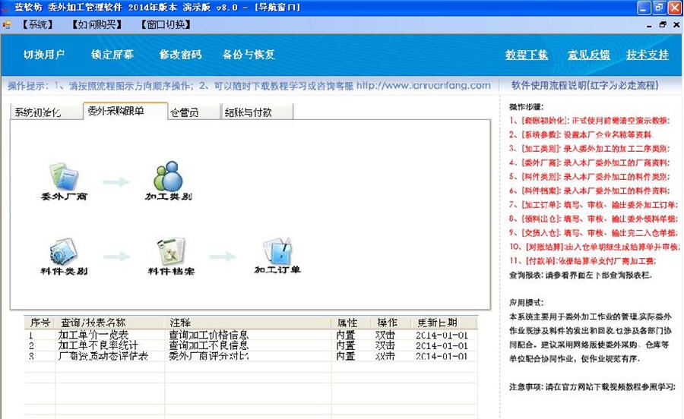Click step 7 [加工订单] in the instructions

(594, 204)
